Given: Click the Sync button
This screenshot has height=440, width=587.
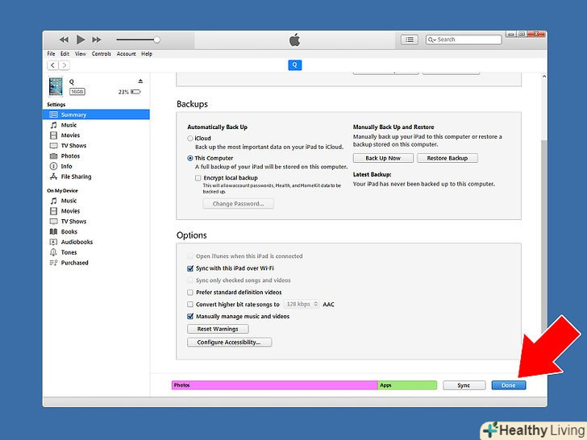Looking at the screenshot, I should pyautogui.click(x=464, y=385).
